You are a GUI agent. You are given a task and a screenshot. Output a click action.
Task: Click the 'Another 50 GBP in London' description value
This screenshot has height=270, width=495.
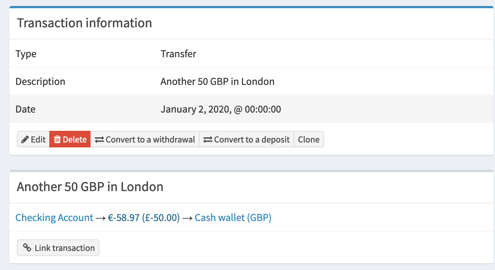(218, 81)
